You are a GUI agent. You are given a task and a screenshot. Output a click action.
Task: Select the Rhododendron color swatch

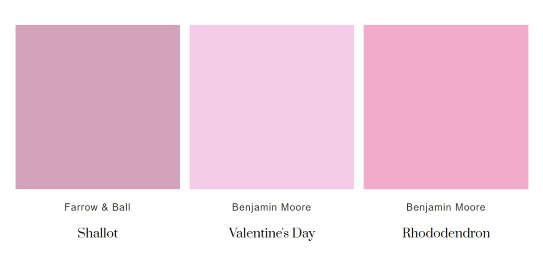click(446, 107)
